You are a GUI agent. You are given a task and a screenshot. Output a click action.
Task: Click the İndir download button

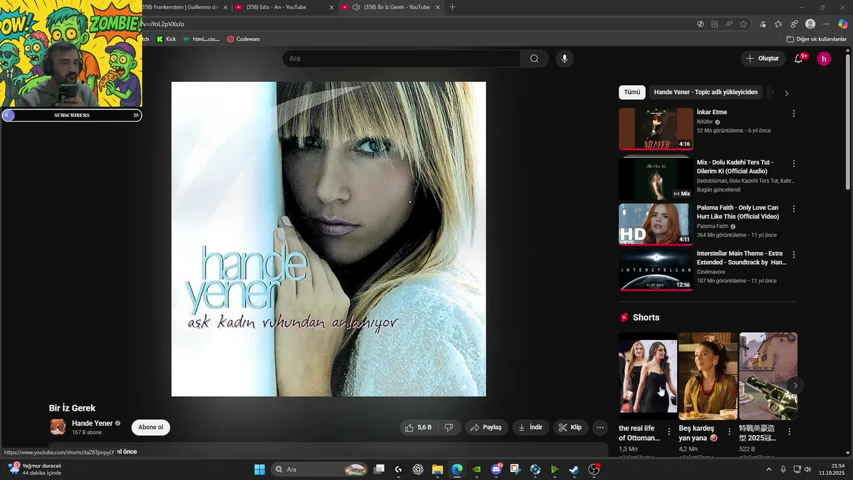(530, 427)
